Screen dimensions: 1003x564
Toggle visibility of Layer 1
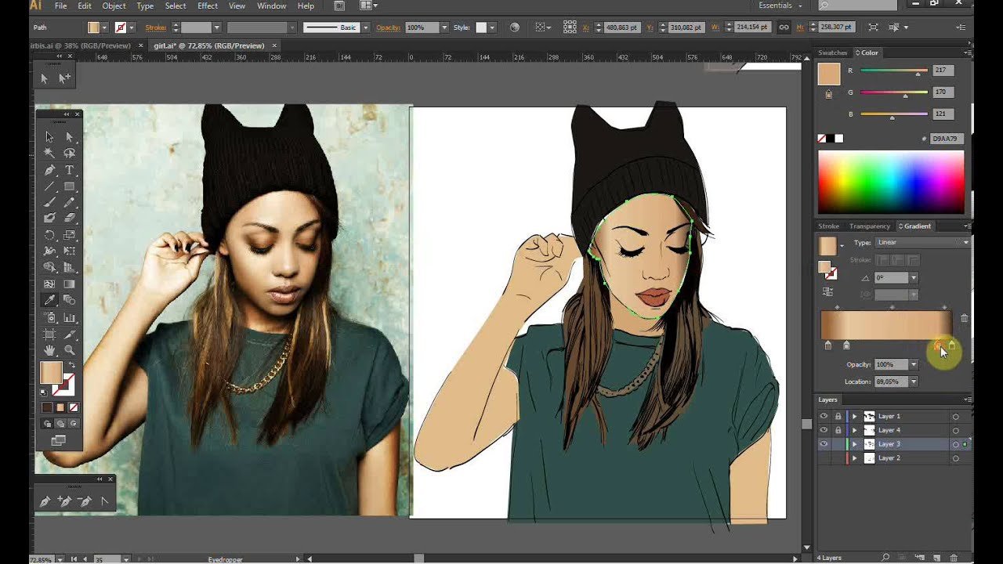pos(823,416)
